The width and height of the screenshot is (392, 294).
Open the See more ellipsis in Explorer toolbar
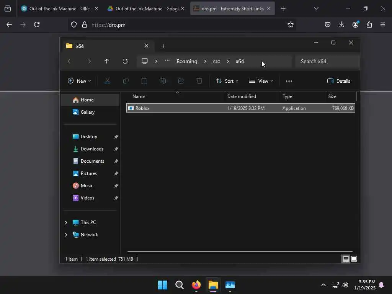coord(289,81)
